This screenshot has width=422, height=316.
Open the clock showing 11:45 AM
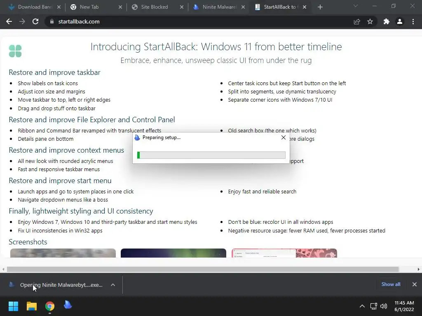coord(404,306)
